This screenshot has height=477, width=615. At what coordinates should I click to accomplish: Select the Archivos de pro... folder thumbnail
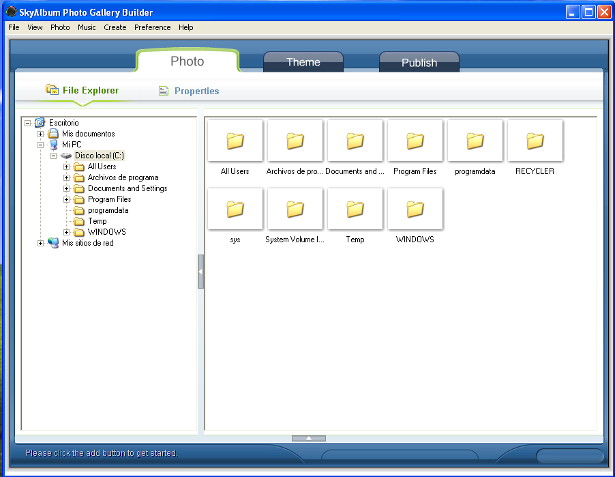coord(295,141)
